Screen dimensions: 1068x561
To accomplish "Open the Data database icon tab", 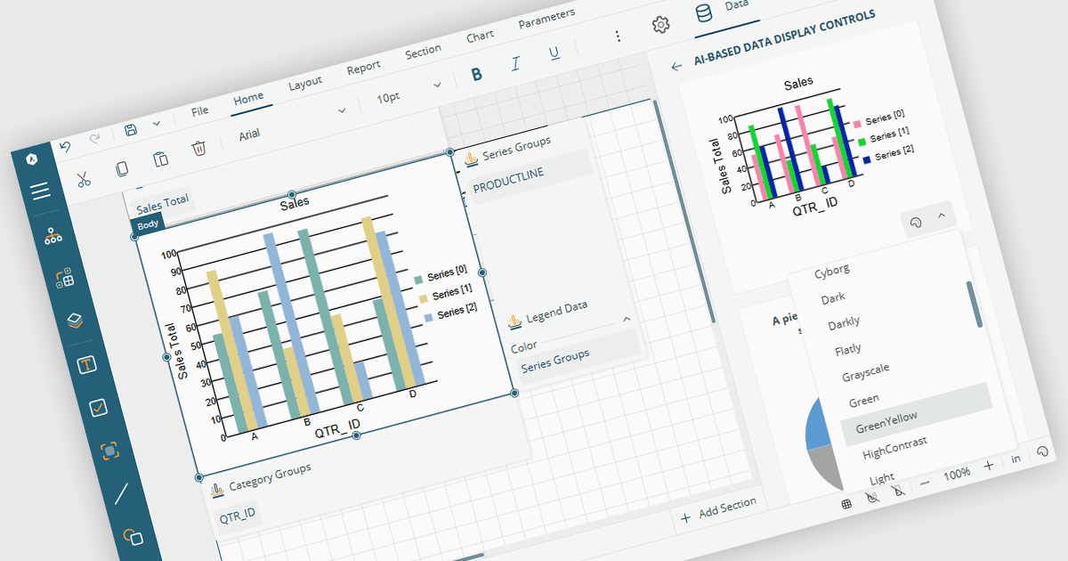I will pyautogui.click(x=704, y=12).
